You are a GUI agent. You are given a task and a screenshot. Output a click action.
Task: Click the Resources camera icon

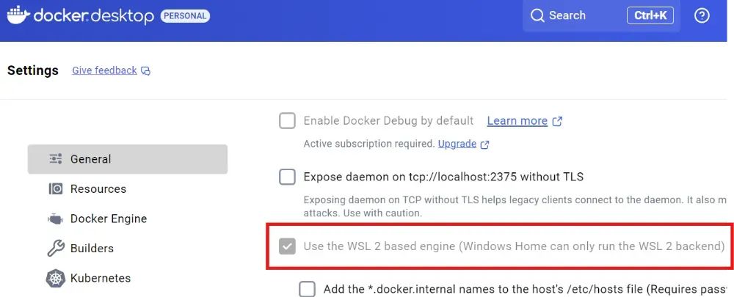pyautogui.click(x=55, y=189)
